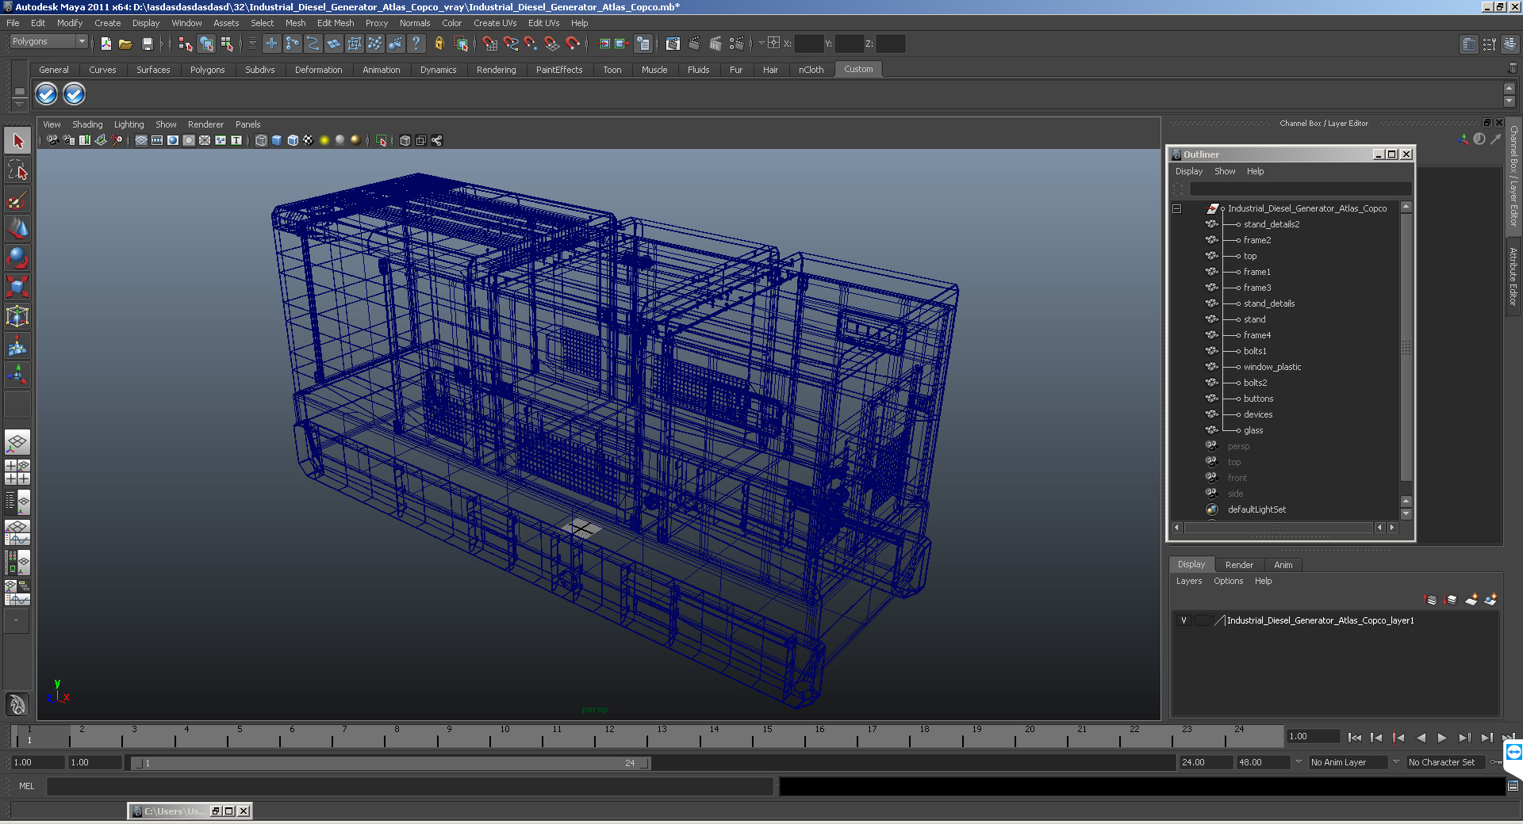
Task: Select the Universal Manipulator tool
Action: click(17, 316)
